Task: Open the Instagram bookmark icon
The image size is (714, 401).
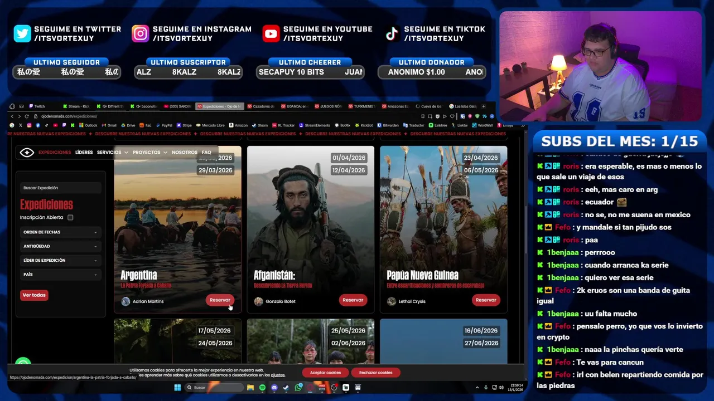Action: tap(29, 125)
